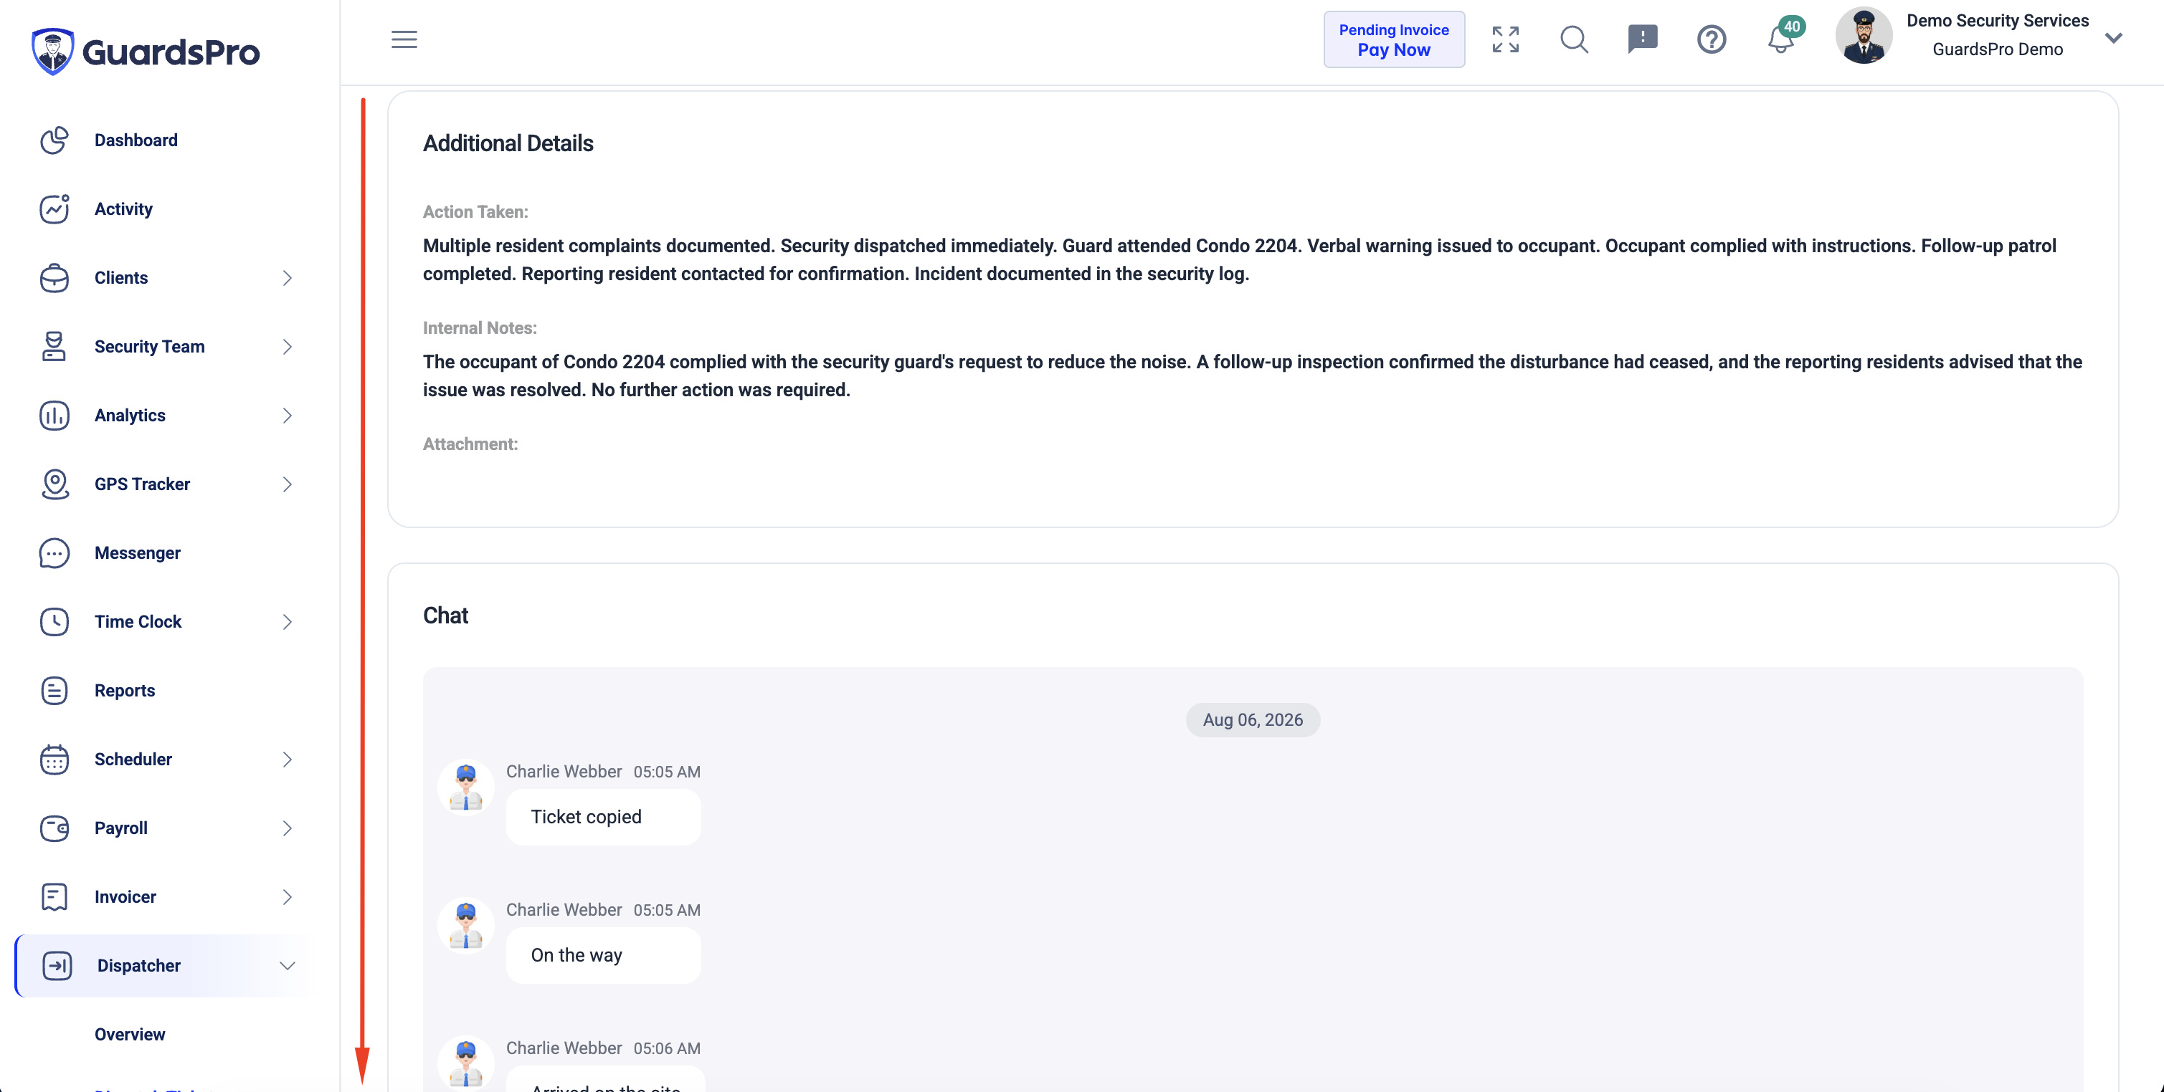Click the Pending Invoice Pay Now button
The image size is (2164, 1092).
coord(1394,39)
